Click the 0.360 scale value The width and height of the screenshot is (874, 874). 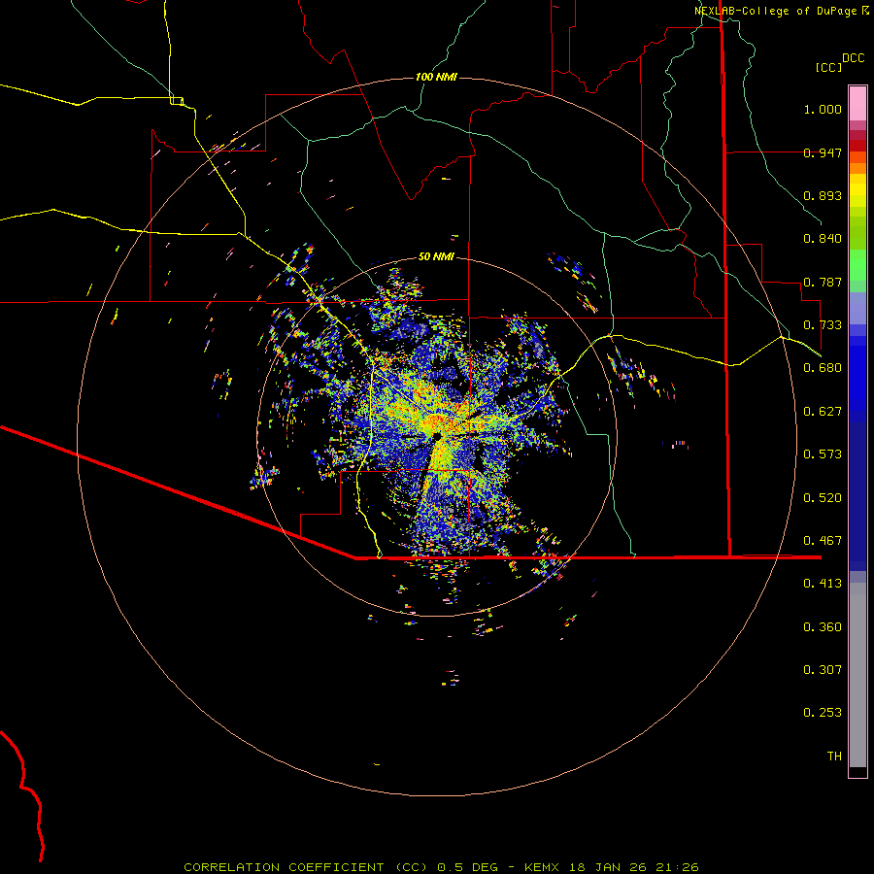[x=823, y=627]
